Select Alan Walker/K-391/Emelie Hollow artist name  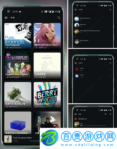point(90,31)
